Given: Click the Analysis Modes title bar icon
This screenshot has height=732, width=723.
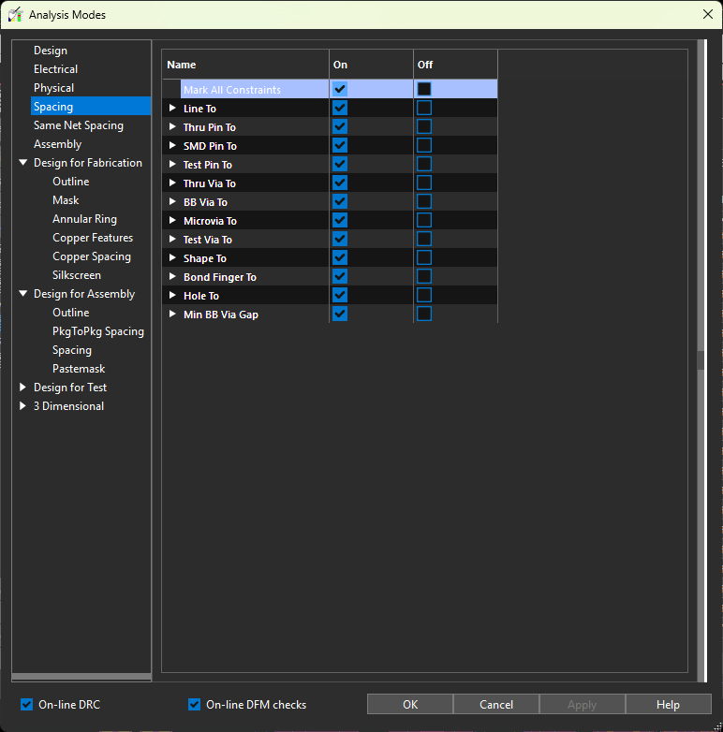Looking at the screenshot, I should pyautogui.click(x=16, y=15).
